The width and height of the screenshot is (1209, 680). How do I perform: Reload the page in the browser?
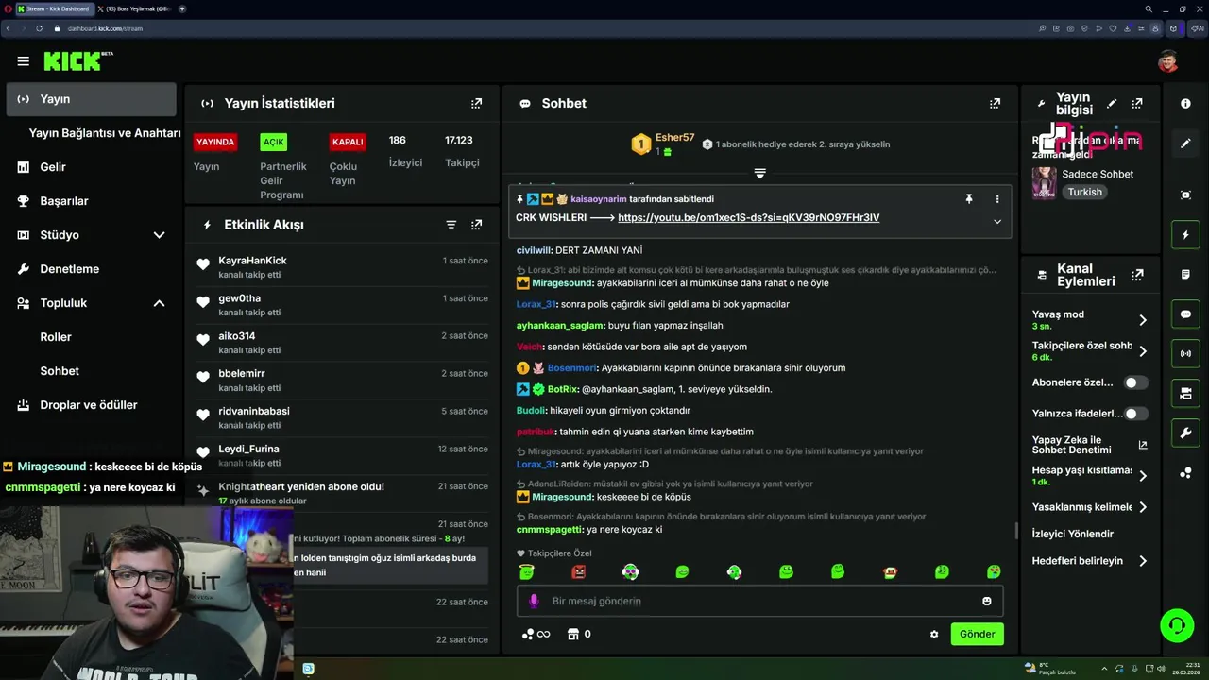[x=39, y=28]
